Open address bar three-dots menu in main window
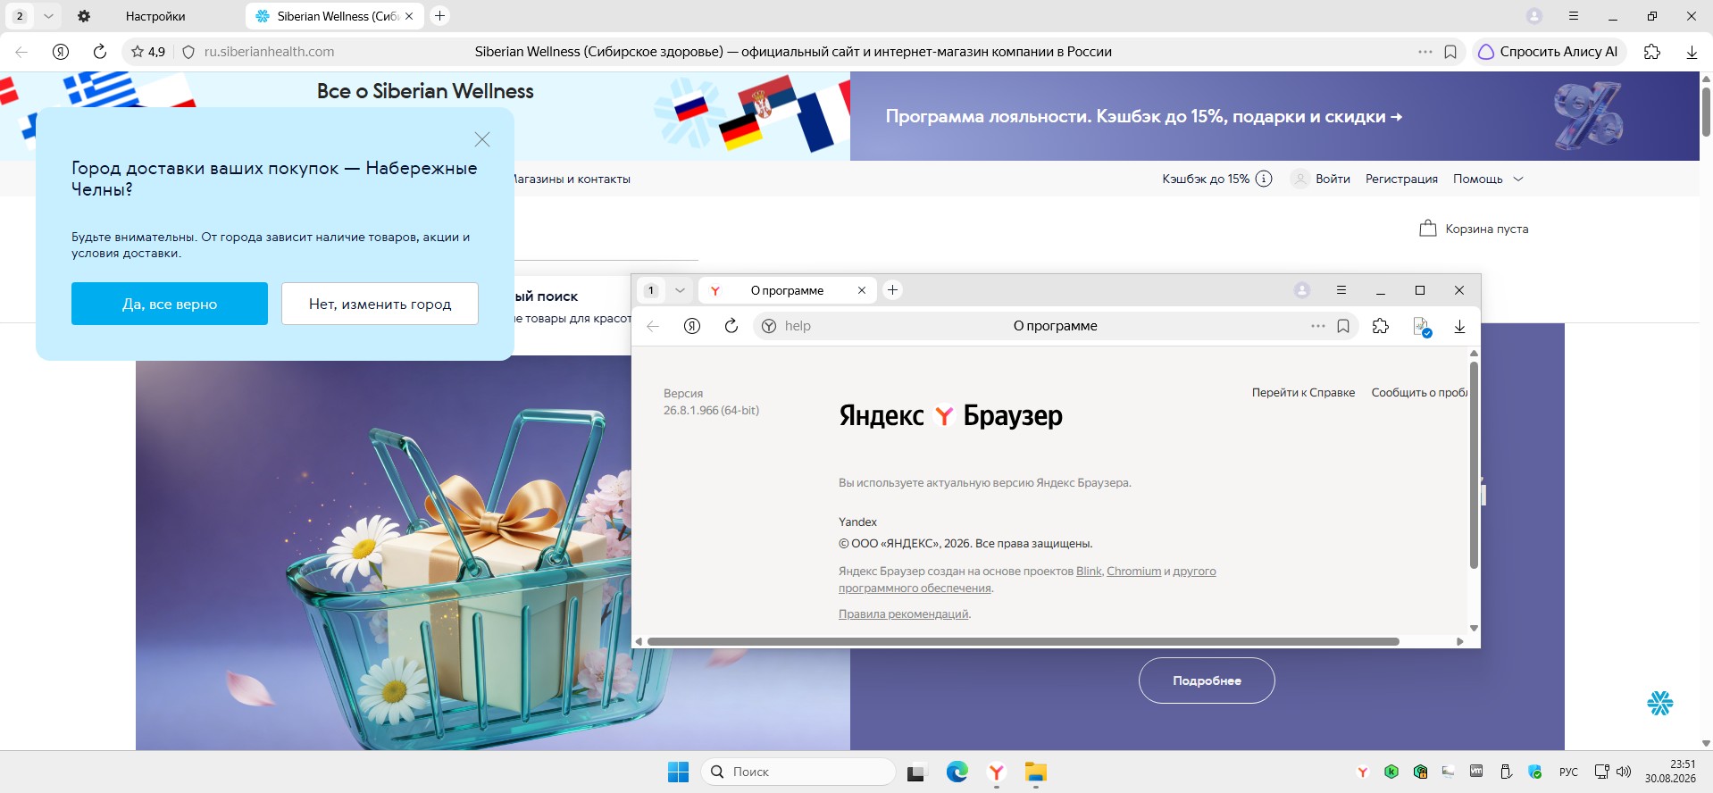 tap(1425, 52)
